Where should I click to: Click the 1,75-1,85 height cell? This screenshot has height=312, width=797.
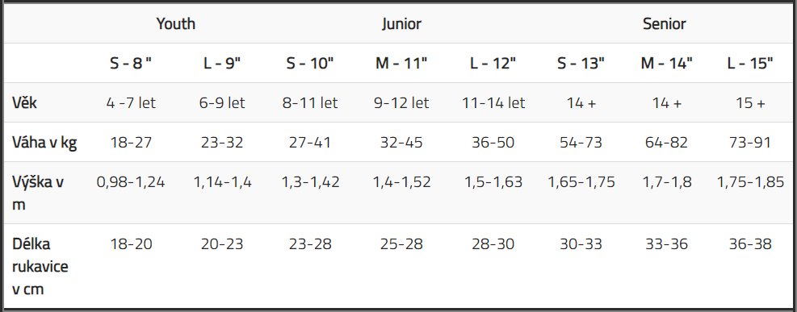click(x=750, y=182)
